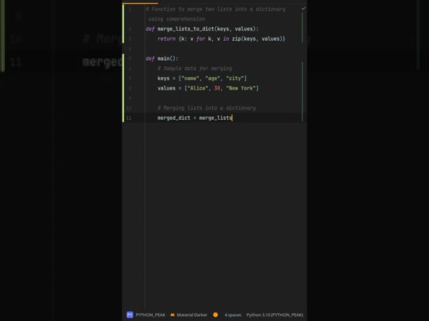Open the 4 spaces indentation setting
This screenshot has width=429, height=321.
pos(233,315)
